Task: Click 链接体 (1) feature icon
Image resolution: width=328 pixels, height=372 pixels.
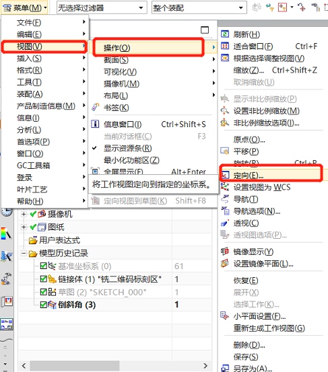Action: click(x=53, y=278)
